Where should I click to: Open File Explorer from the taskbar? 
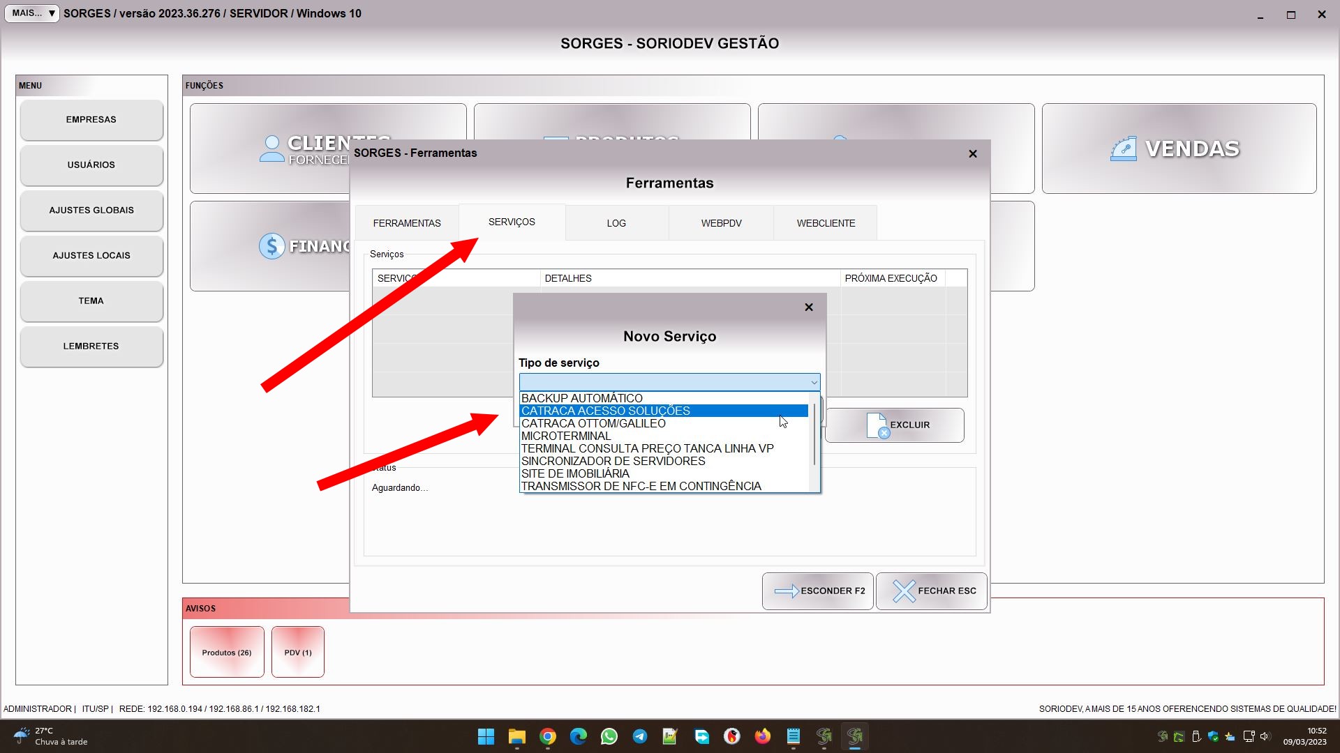point(516,736)
